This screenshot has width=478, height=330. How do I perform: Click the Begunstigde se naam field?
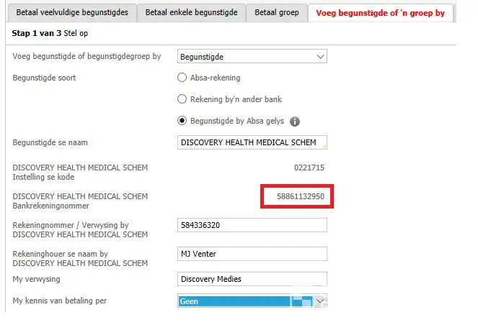(252, 142)
